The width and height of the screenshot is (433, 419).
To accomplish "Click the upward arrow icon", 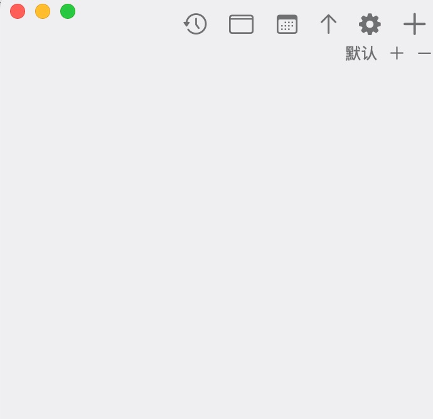I will pos(328,24).
